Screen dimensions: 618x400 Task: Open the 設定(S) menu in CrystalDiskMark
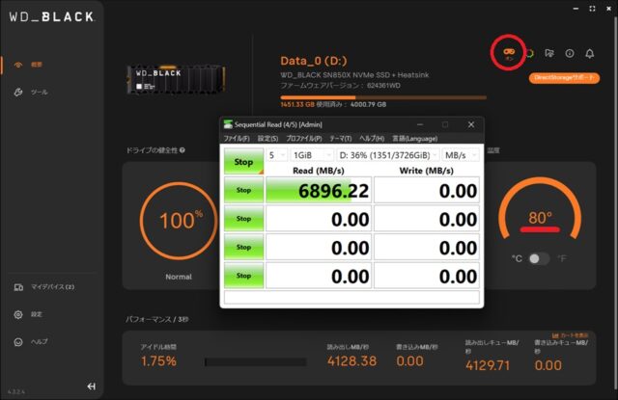[267, 139]
